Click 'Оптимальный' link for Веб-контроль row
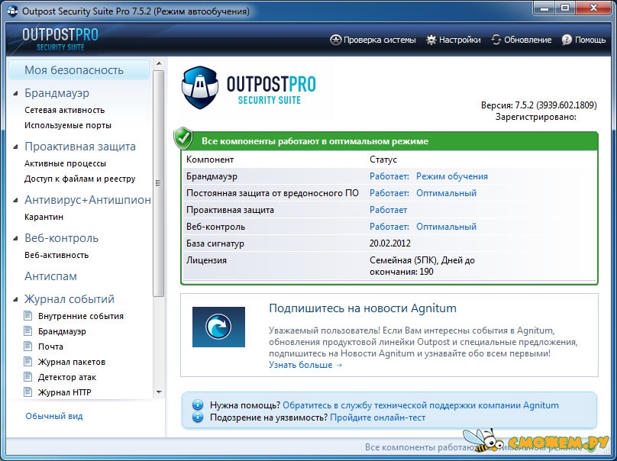Image resolution: width=617 pixels, height=461 pixels. pyautogui.click(x=446, y=227)
